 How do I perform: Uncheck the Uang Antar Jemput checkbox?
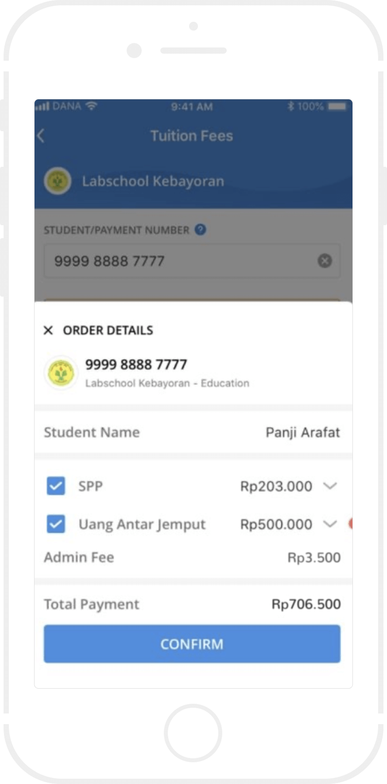pos(56,524)
